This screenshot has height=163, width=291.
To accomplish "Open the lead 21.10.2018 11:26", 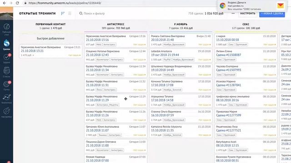I will [97, 115].
